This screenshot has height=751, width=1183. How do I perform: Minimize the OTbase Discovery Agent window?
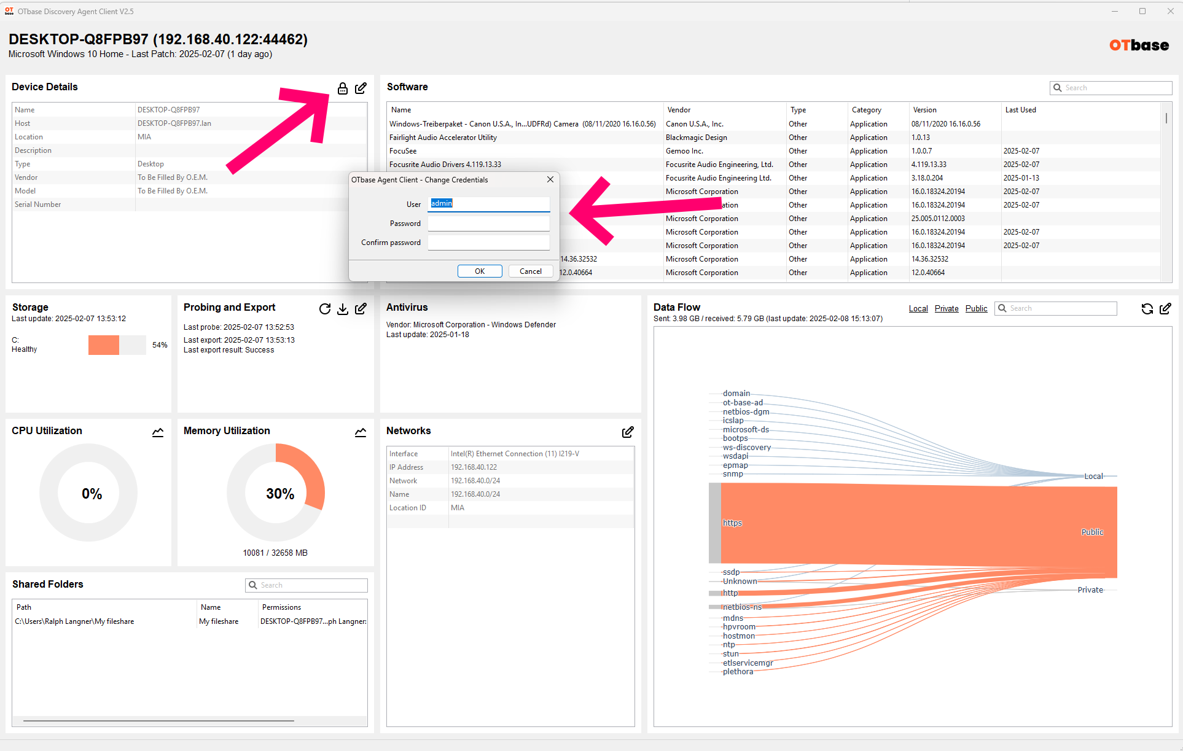click(1115, 11)
